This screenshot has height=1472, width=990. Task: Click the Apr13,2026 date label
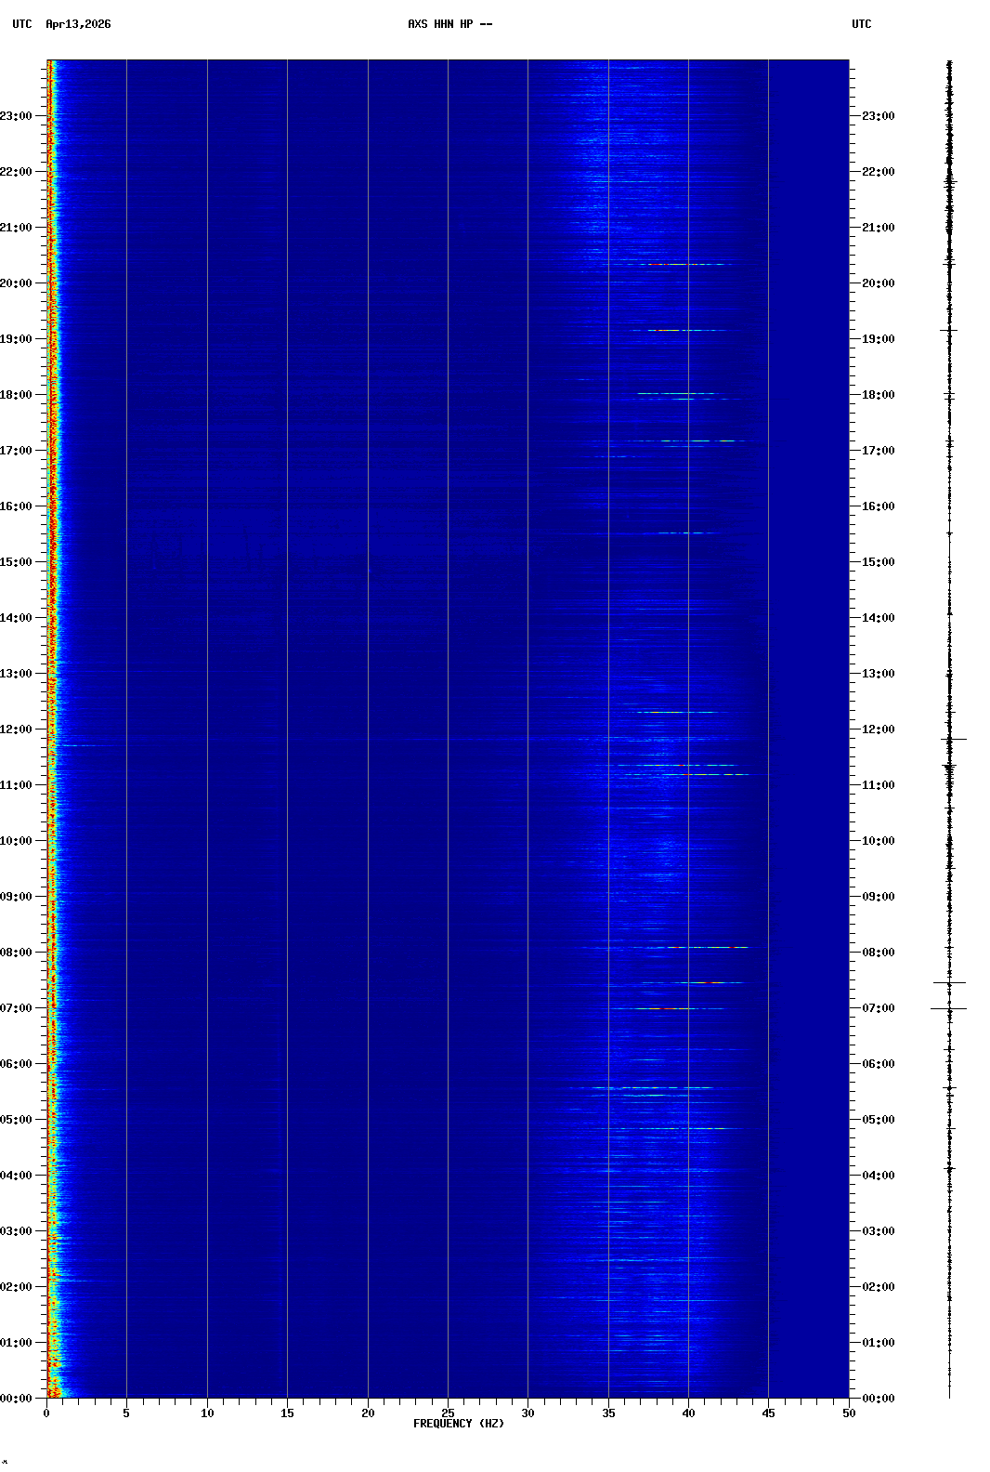[x=78, y=24]
